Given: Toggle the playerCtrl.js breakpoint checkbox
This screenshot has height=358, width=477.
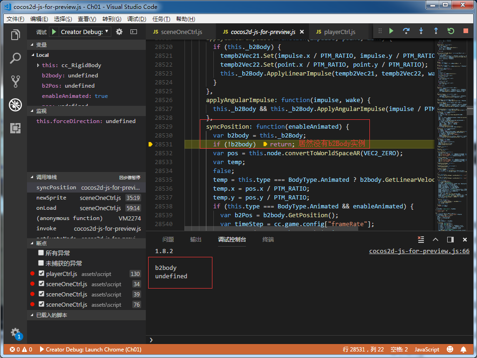Looking at the screenshot, I should coord(41,274).
